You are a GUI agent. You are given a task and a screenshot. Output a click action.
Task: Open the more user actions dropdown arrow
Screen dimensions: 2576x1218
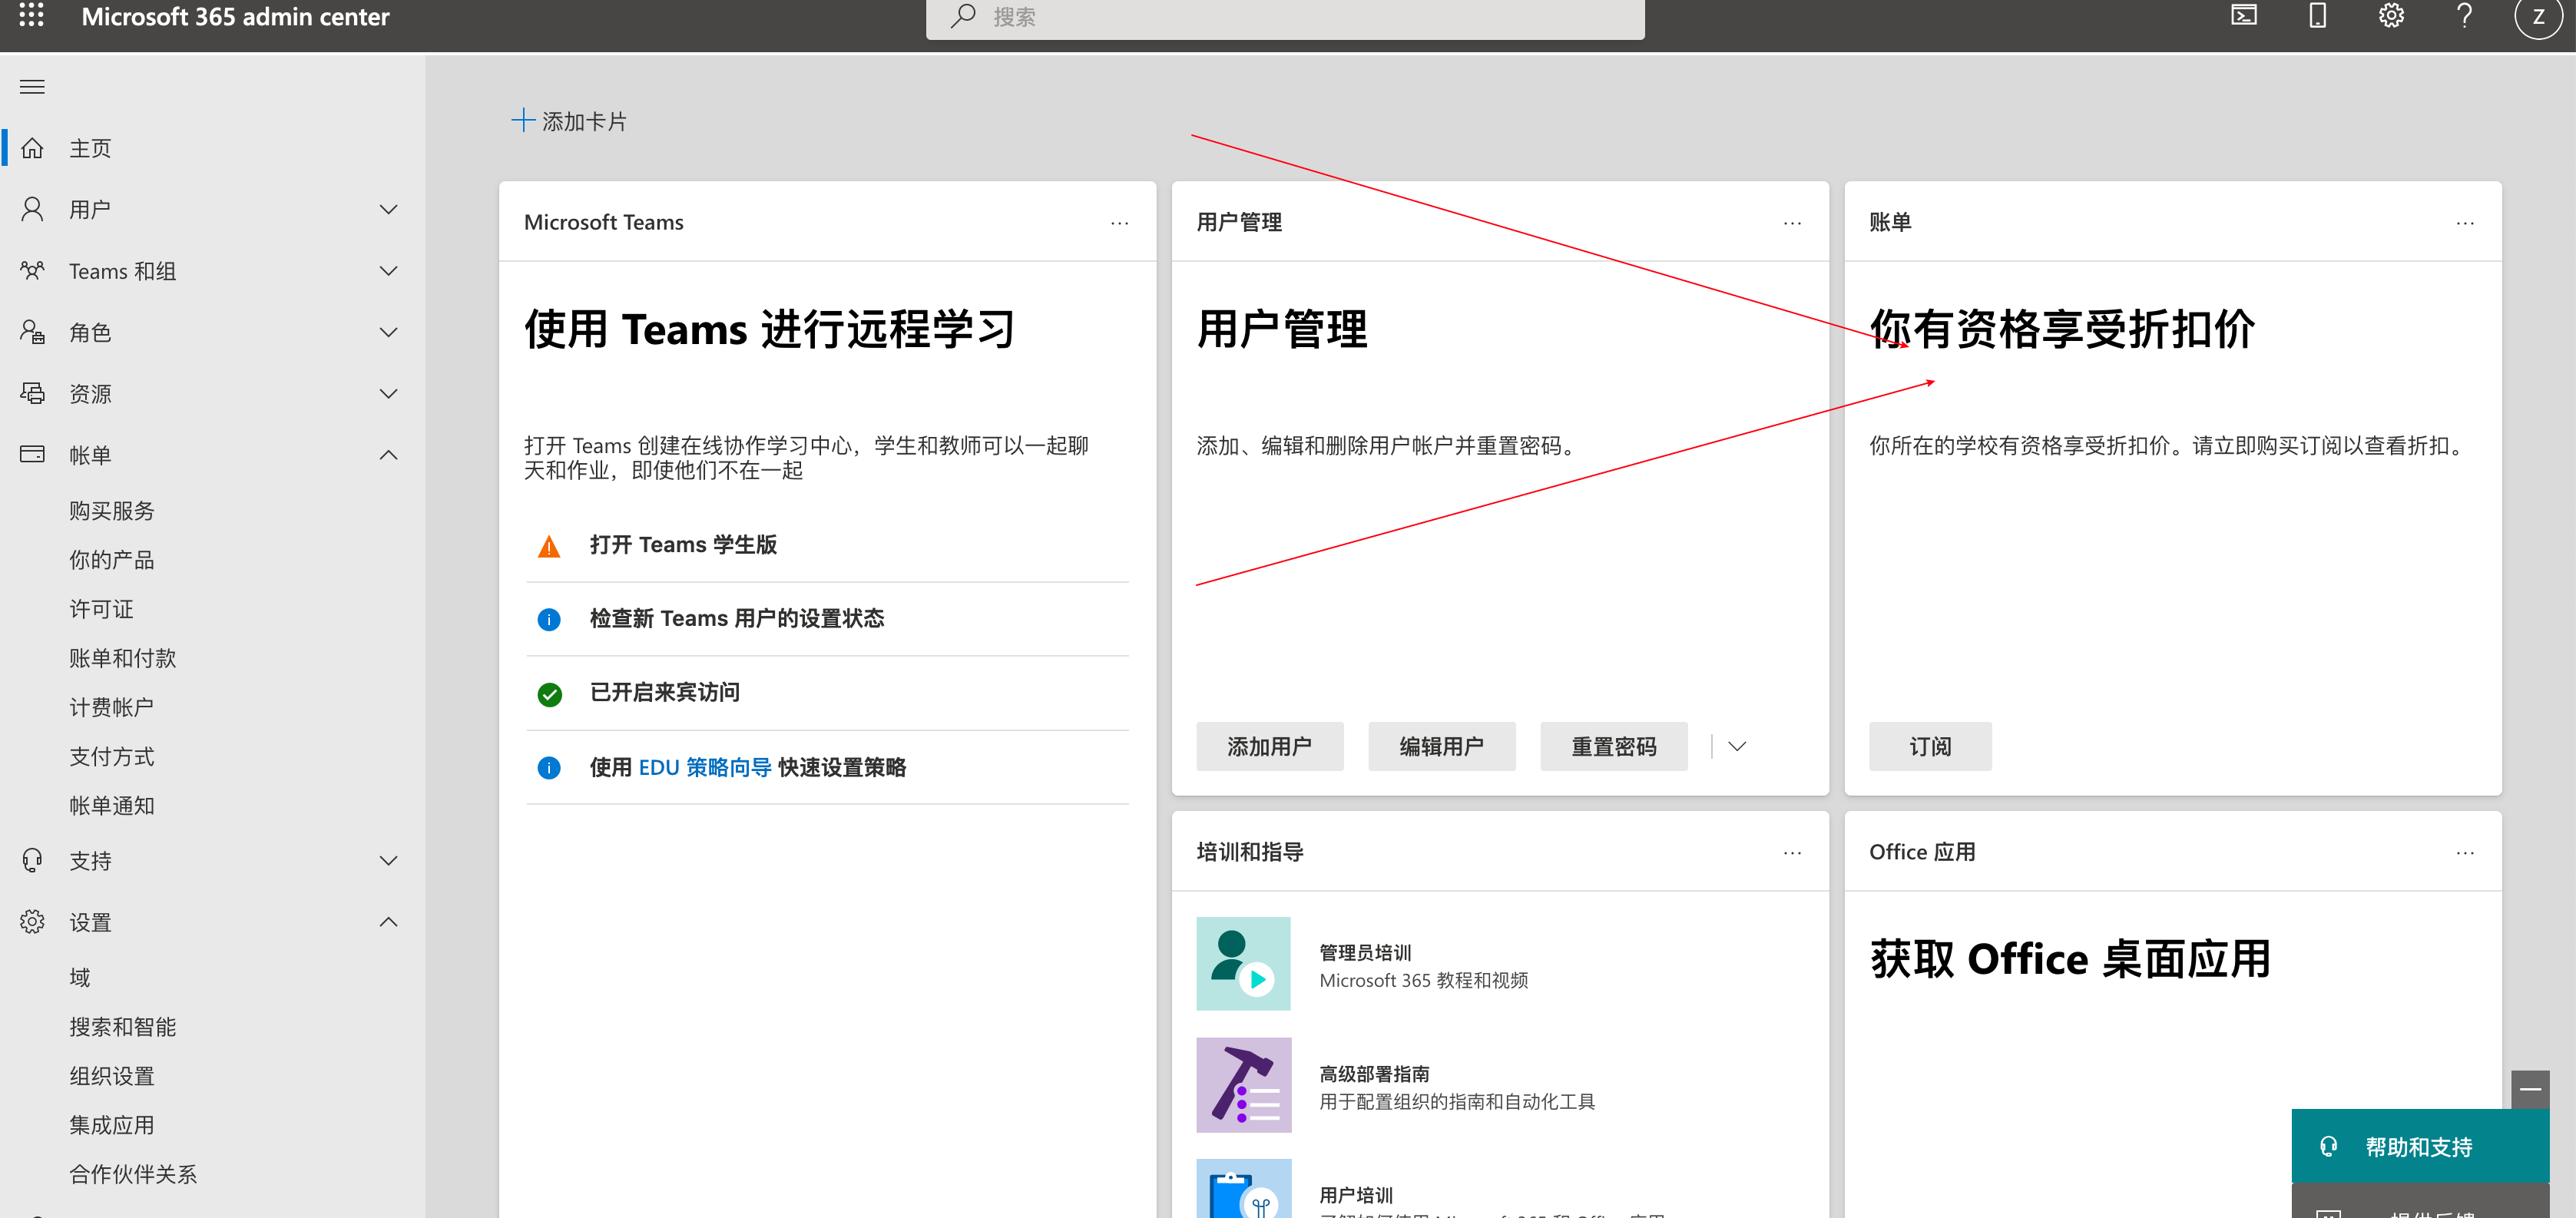coord(1737,746)
